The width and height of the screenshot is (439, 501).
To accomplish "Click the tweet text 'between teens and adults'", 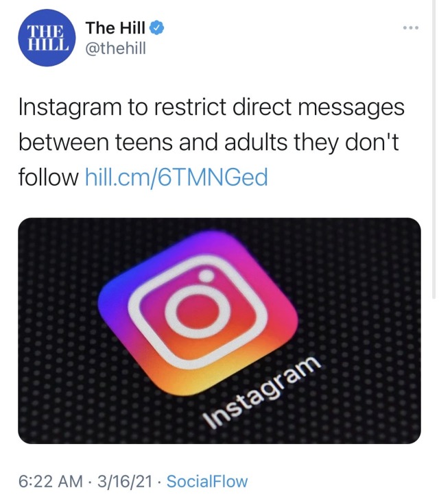I will tap(152, 142).
